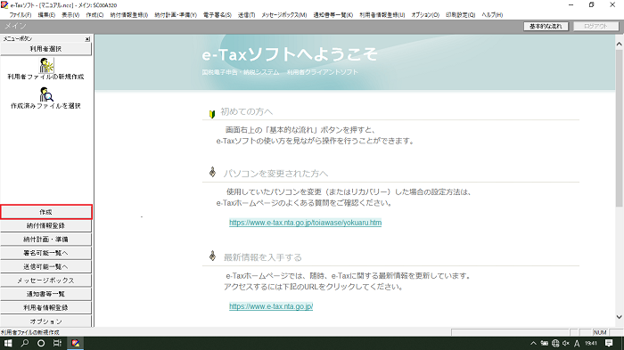Open 送信可能一覧へ from sidebar
The image size is (624, 350).
coord(45,266)
